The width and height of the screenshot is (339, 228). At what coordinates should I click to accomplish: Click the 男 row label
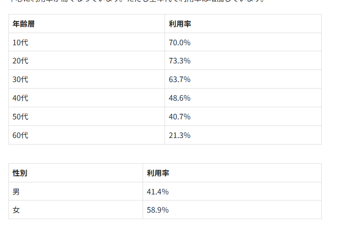click(16, 192)
